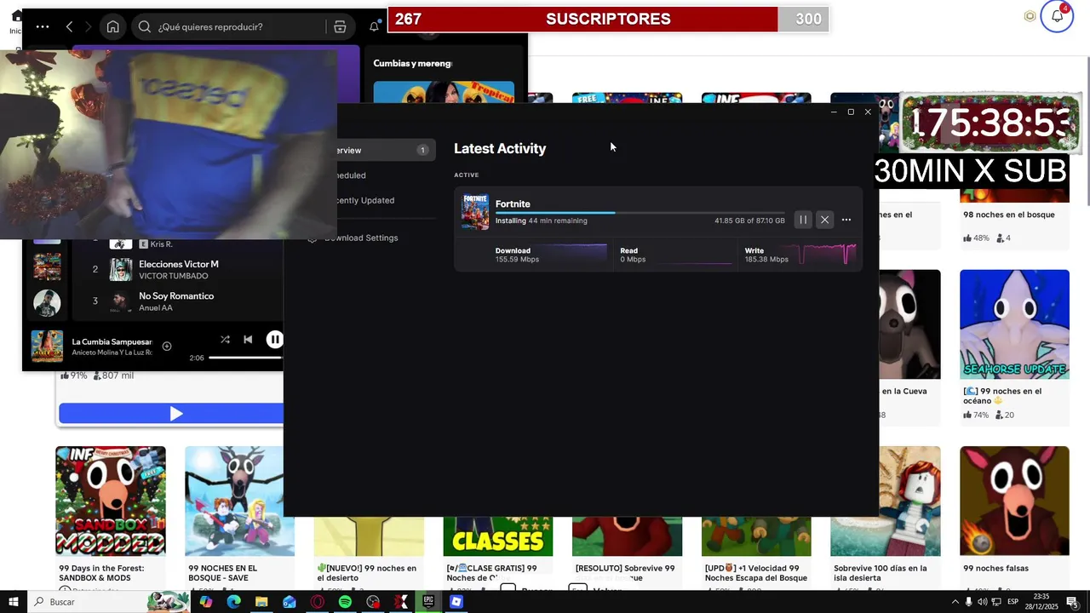Open the ESP keyboard language selector in tray
The height and width of the screenshot is (613, 1090).
[x=1013, y=602]
